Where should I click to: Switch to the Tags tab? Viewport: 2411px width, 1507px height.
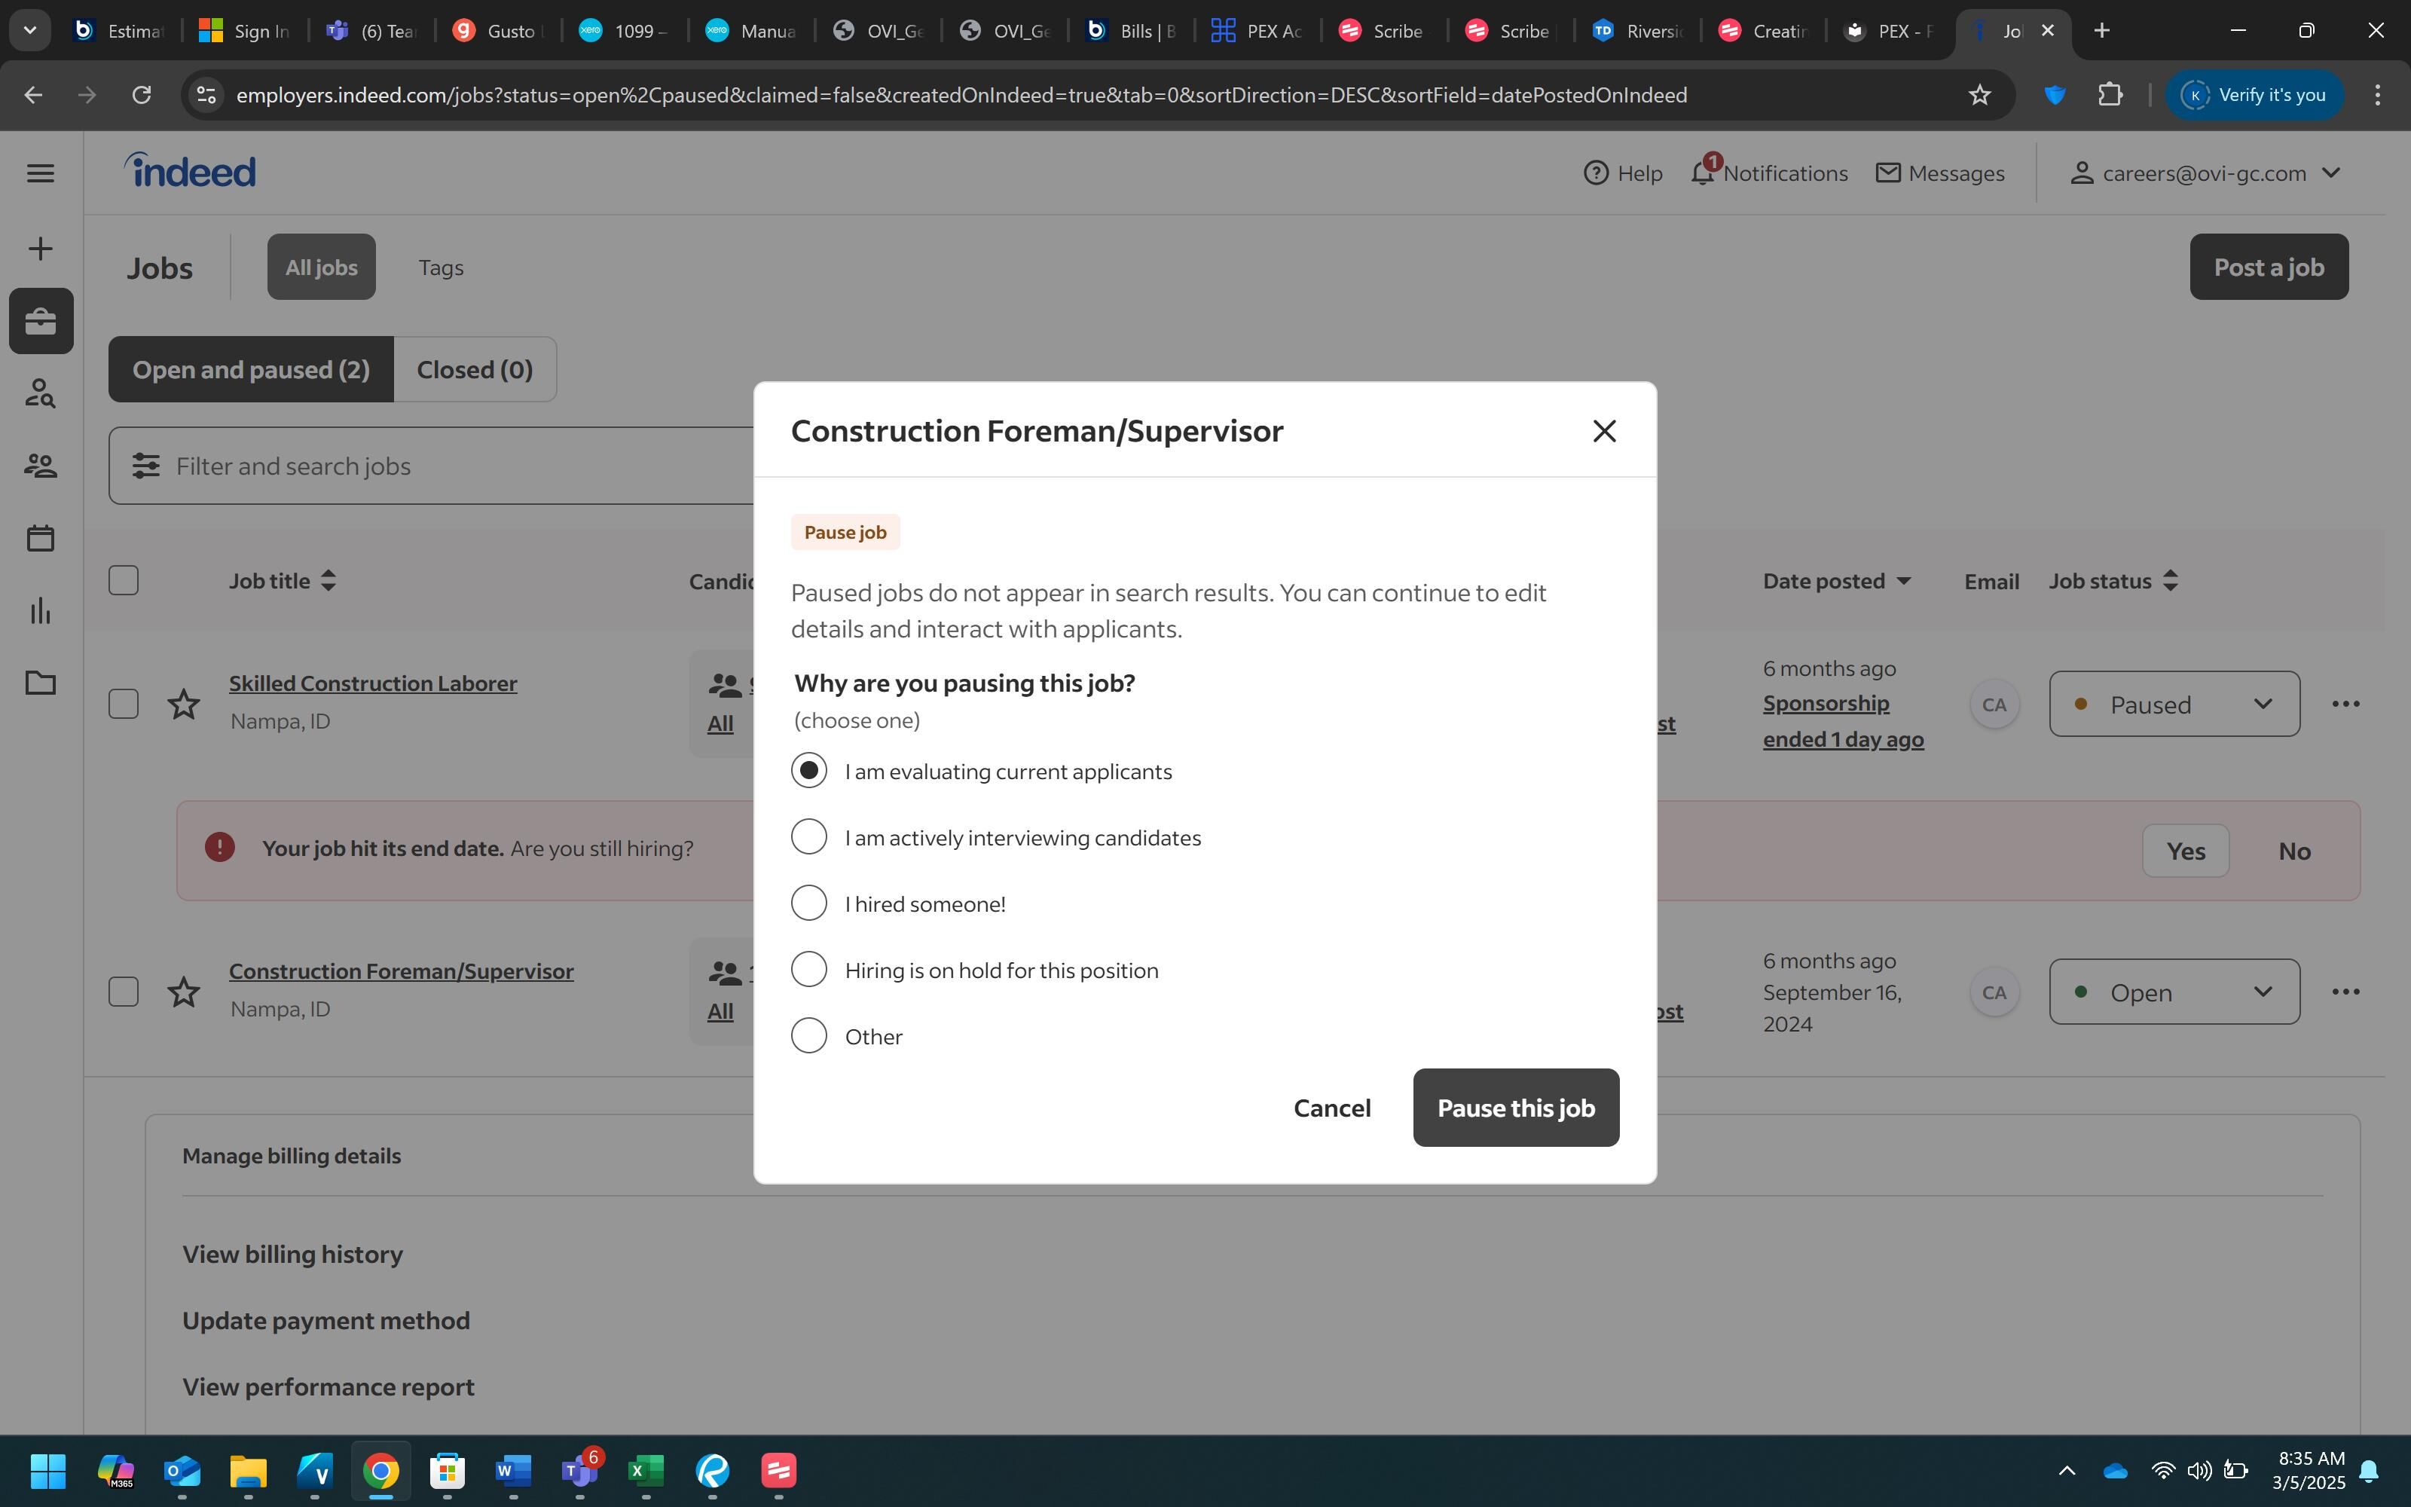440,267
